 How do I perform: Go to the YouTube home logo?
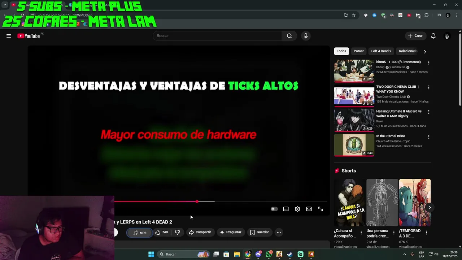tap(29, 36)
